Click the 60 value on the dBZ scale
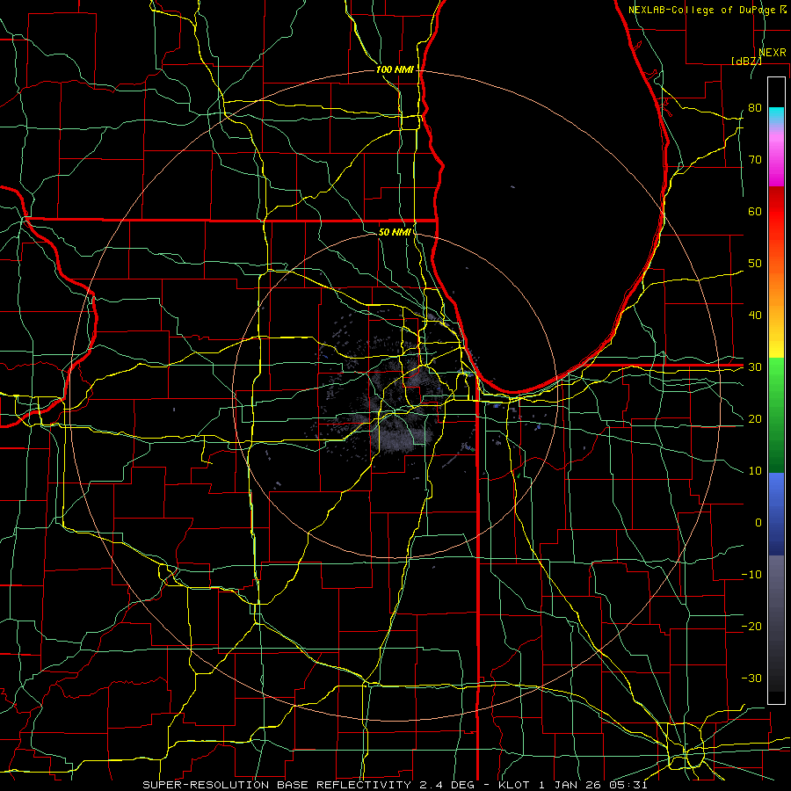Image resolution: width=791 pixels, height=791 pixels. (755, 211)
